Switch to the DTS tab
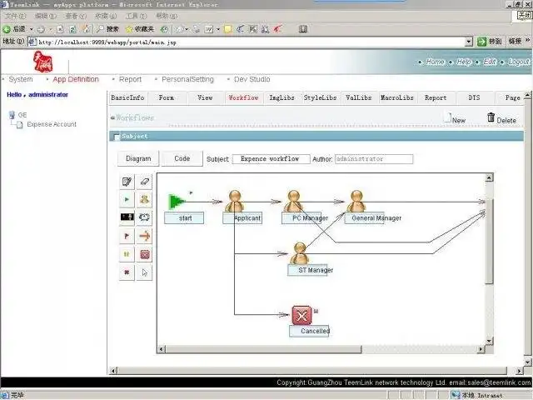Viewport: 533px width, 400px height. [474, 97]
